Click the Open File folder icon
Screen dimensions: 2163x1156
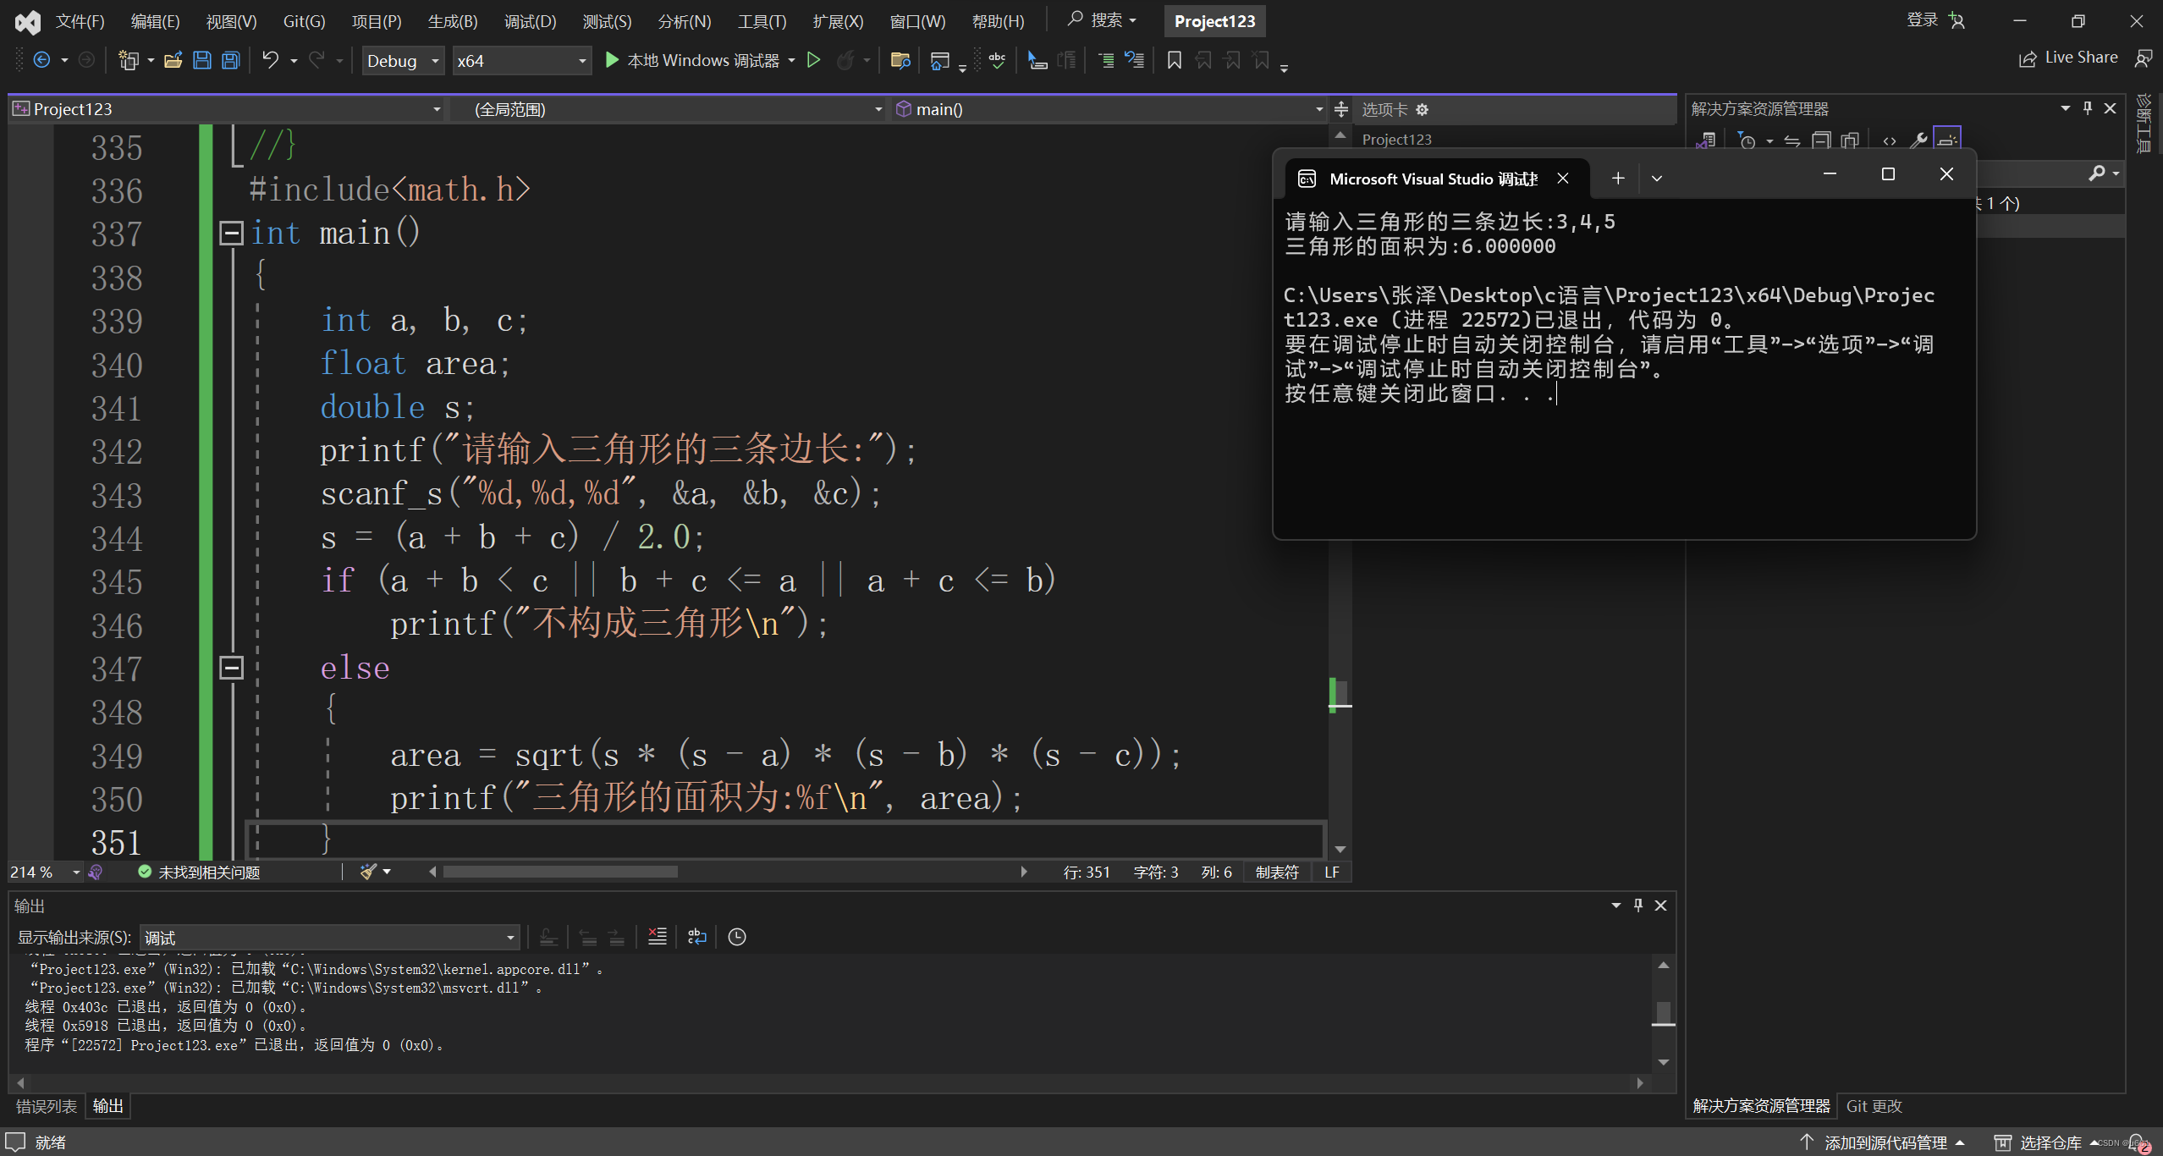(173, 60)
